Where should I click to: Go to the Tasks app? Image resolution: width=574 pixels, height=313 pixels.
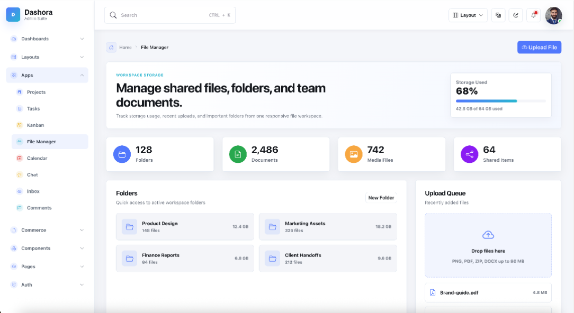coord(50,108)
